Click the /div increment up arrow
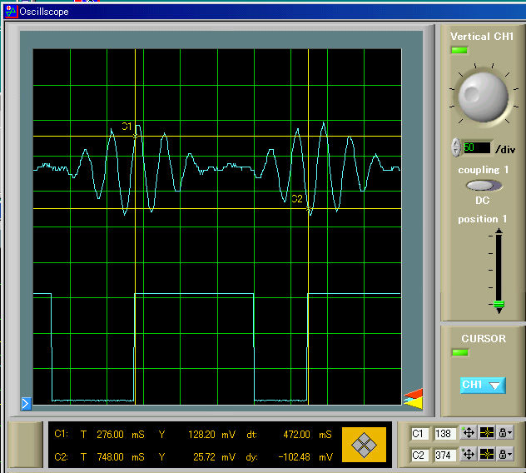Screen dimensions: 526x473 coord(455,143)
